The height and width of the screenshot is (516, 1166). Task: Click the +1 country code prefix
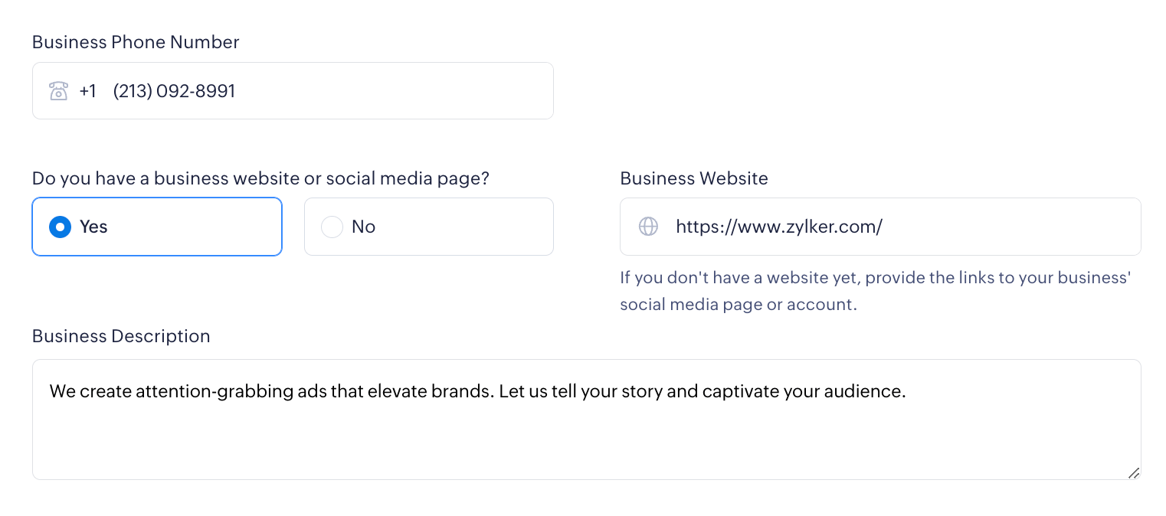pos(87,91)
